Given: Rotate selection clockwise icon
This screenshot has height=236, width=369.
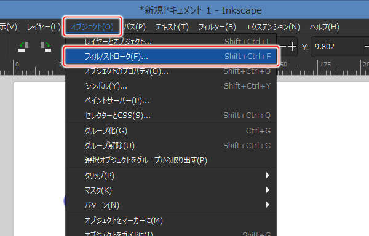Looking at the screenshot, I should pyautogui.click(x=46, y=47).
